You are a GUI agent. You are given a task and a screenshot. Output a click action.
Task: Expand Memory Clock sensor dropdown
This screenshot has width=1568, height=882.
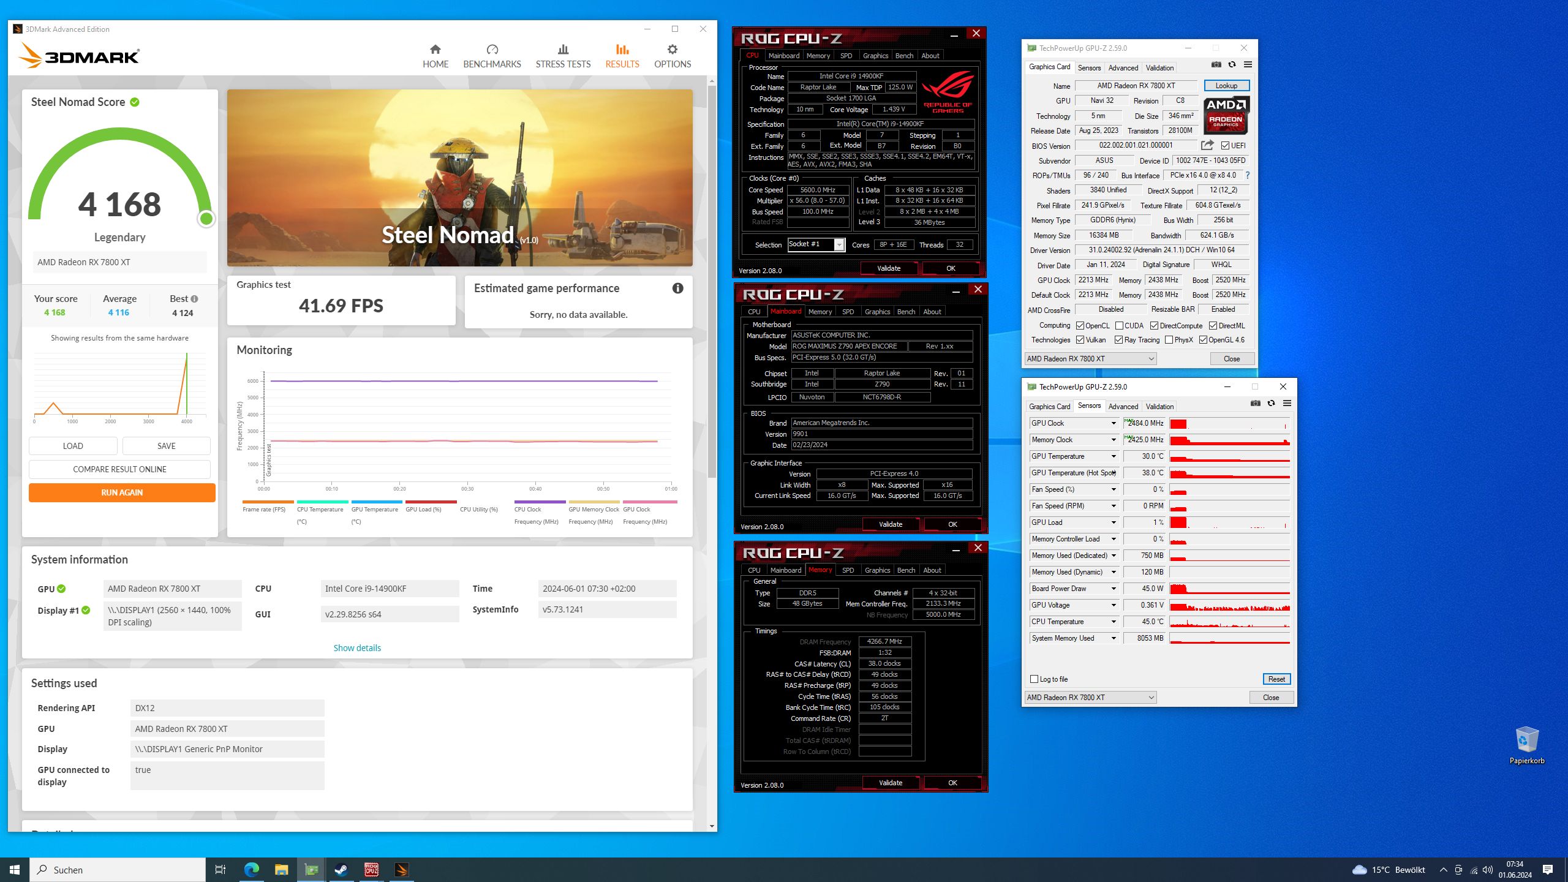[1114, 440]
